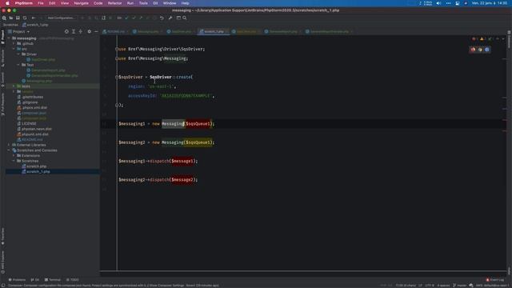Switch to the README.md editor tab

pyautogui.click(x=114, y=32)
